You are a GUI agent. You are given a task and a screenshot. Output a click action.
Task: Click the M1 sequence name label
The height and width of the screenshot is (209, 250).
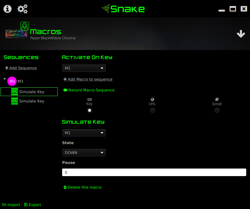click(x=21, y=81)
